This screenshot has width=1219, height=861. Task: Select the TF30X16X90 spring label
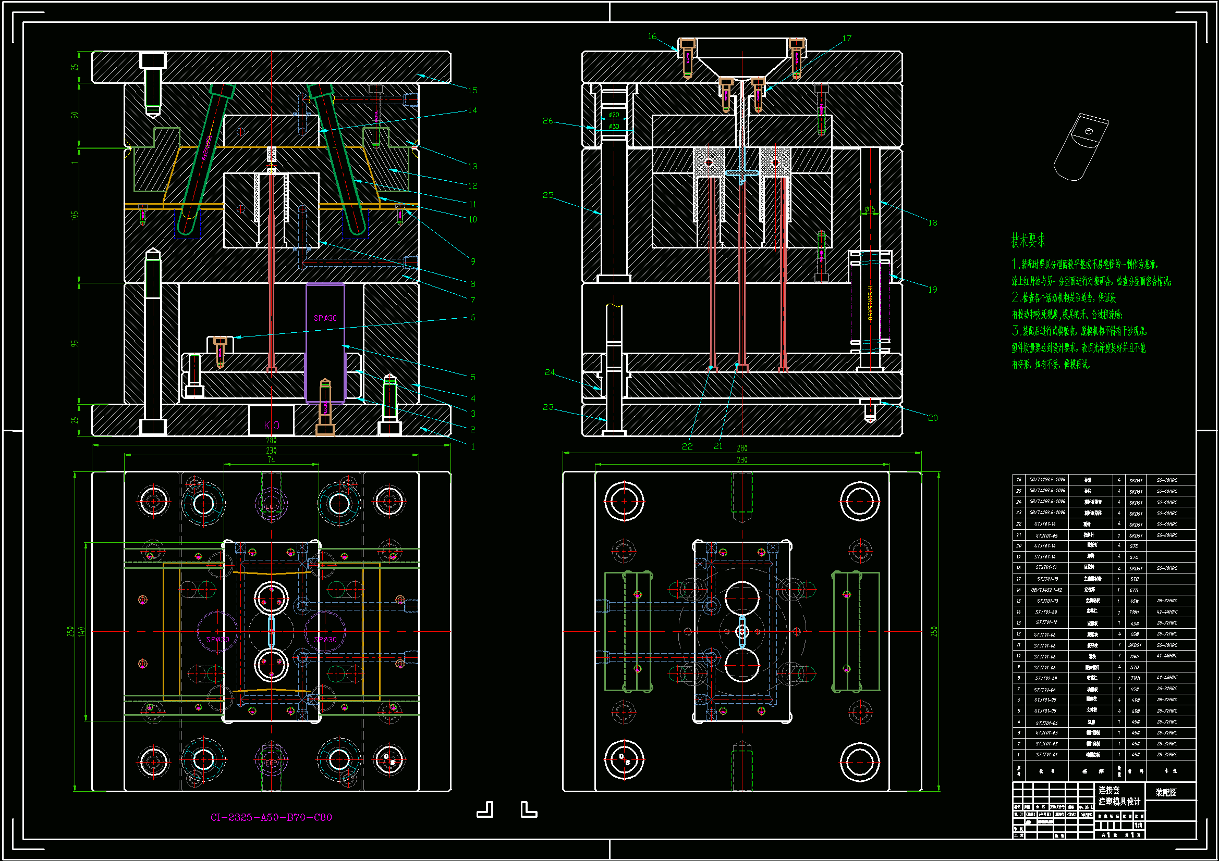click(x=870, y=303)
